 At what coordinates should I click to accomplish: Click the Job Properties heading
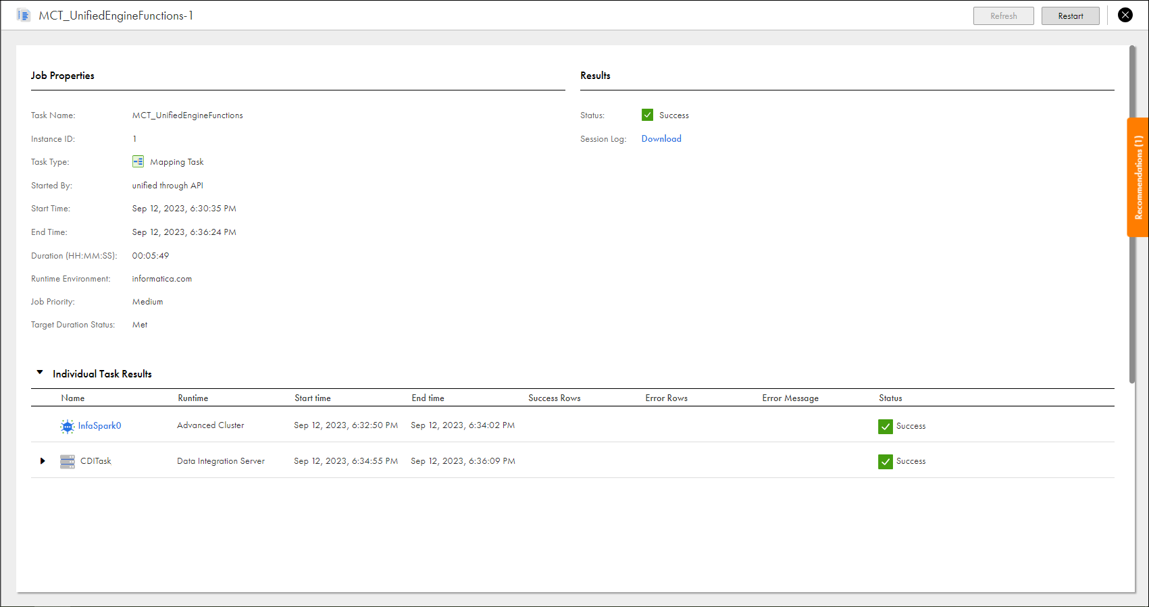point(63,76)
